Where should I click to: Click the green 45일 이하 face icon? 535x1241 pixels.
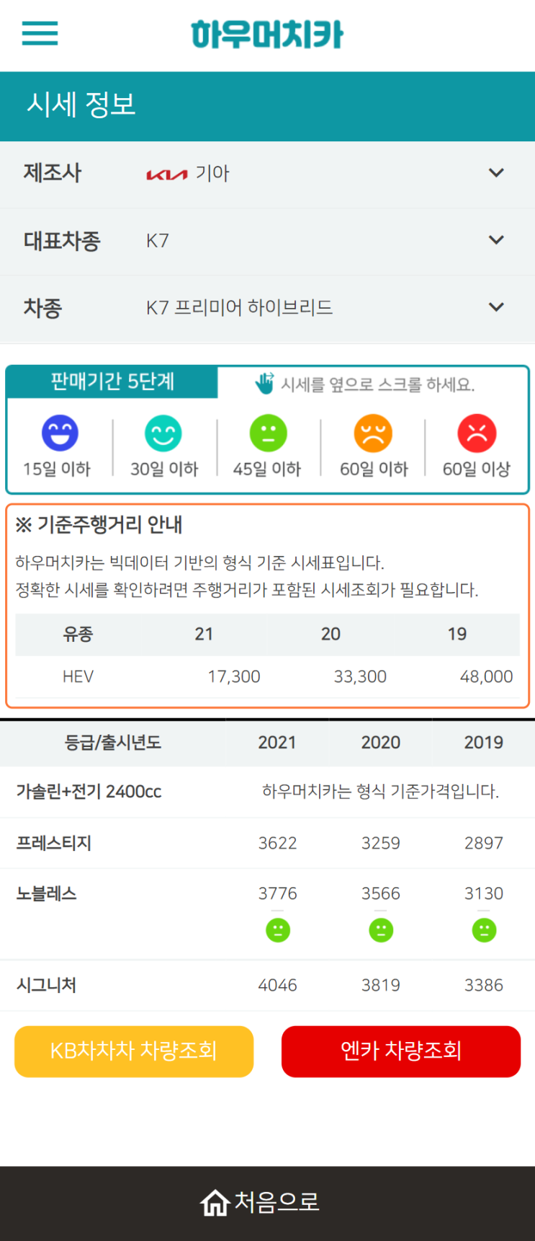(x=268, y=433)
